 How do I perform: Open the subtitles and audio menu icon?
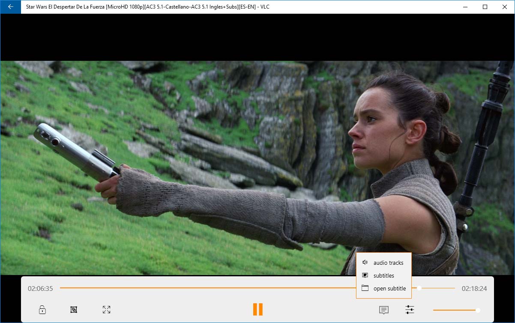[384, 310]
